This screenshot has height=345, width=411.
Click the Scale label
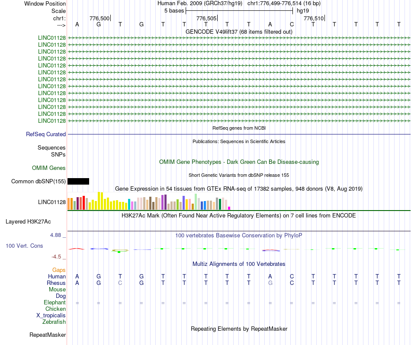[x=58, y=11]
